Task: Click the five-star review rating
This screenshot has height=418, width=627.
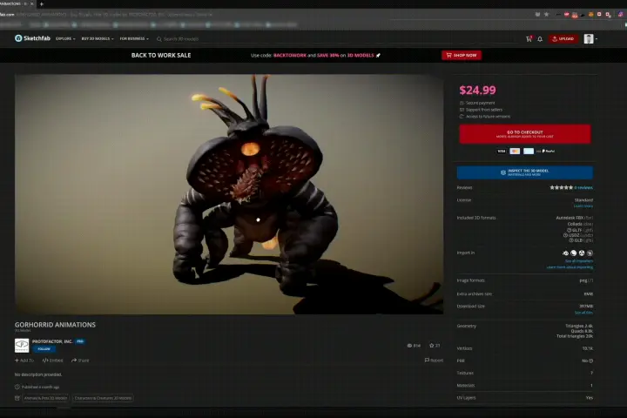Action: point(561,187)
